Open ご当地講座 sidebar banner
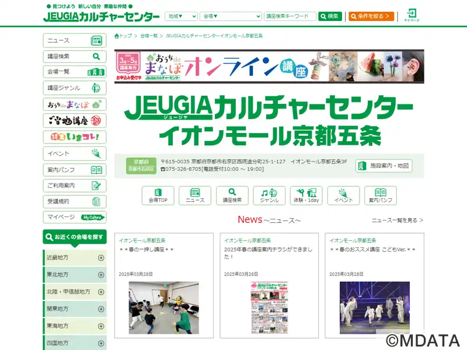467x350 pixels. pyautogui.click(x=75, y=121)
